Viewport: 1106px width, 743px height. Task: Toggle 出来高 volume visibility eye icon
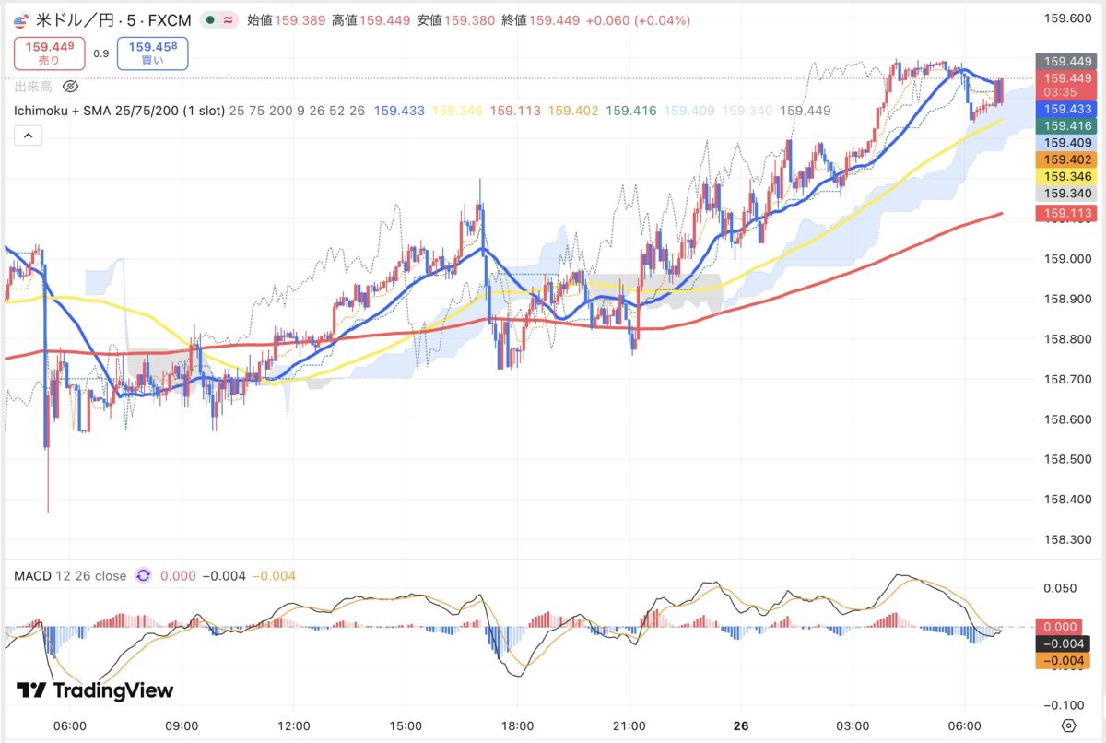[x=70, y=87]
